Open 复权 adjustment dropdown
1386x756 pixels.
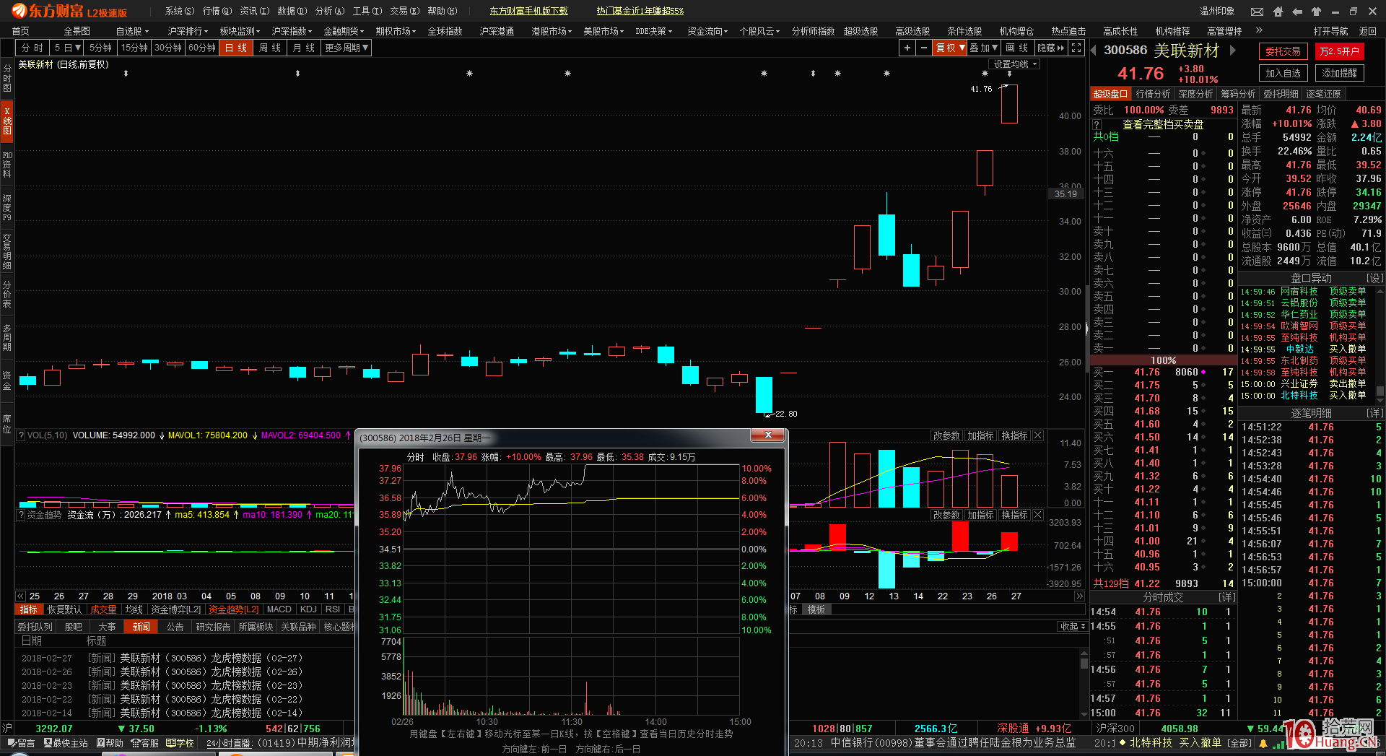point(951,48)
